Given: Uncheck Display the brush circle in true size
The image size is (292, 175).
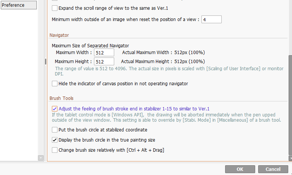Looking at the screenshot, I should (x=55, y=140).
